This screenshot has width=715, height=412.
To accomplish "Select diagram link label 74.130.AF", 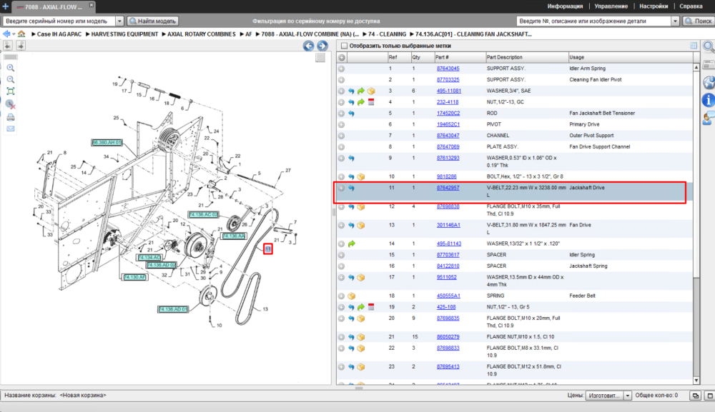I will [x=135, y=277].
